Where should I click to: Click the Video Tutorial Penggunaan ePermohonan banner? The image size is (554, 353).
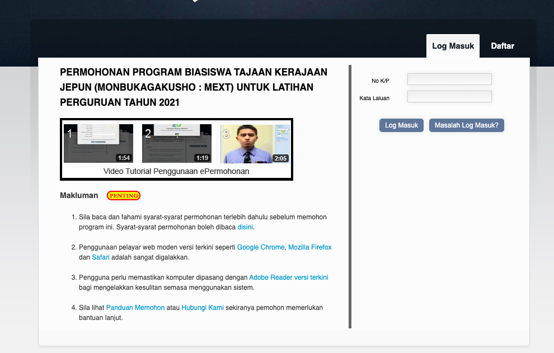[176, 171]
